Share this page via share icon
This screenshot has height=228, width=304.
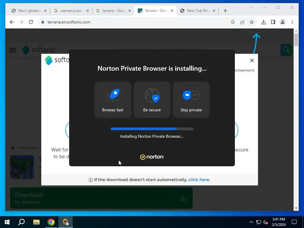(242, 22)
